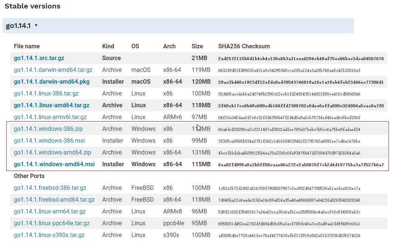The image size is (394, 244).
Task: Click the SHA256 Checksum column header
Action: pos(244,46)
